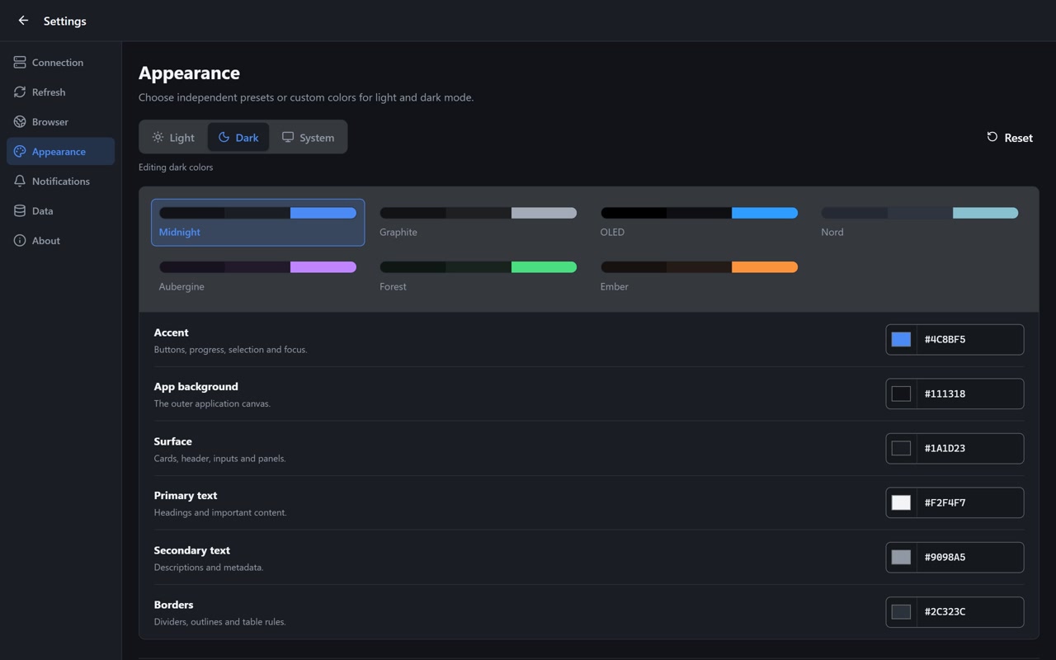Click 'Descriptions and metadata.' description
1056x660 pixels.
[209, 568]
